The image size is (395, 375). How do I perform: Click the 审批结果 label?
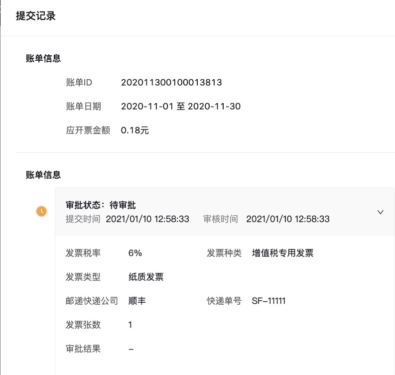pyautogui.click(x=83, y=349)
